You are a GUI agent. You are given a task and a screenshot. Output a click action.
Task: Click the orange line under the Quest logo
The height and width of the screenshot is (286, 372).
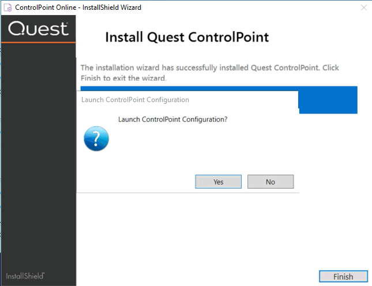(x=38, y=42)
